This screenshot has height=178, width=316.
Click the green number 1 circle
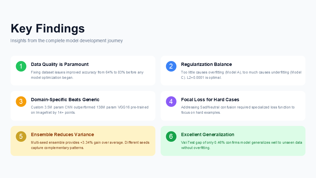coord(21,66)
